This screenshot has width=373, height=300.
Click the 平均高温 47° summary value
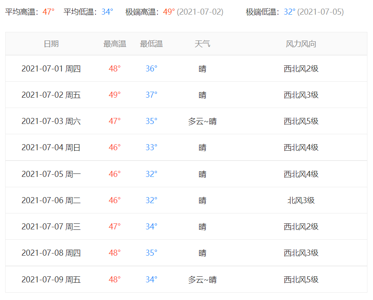tap(49, 12)
